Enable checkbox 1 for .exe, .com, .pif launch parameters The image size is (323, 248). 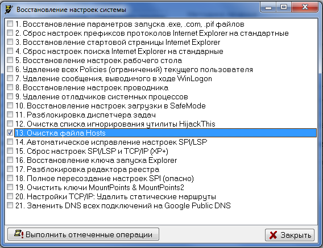tap(10, 24)
